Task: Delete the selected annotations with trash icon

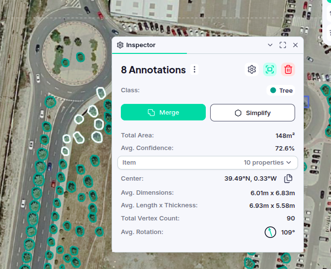Action: pyautogui.click(x=288, y=69)
